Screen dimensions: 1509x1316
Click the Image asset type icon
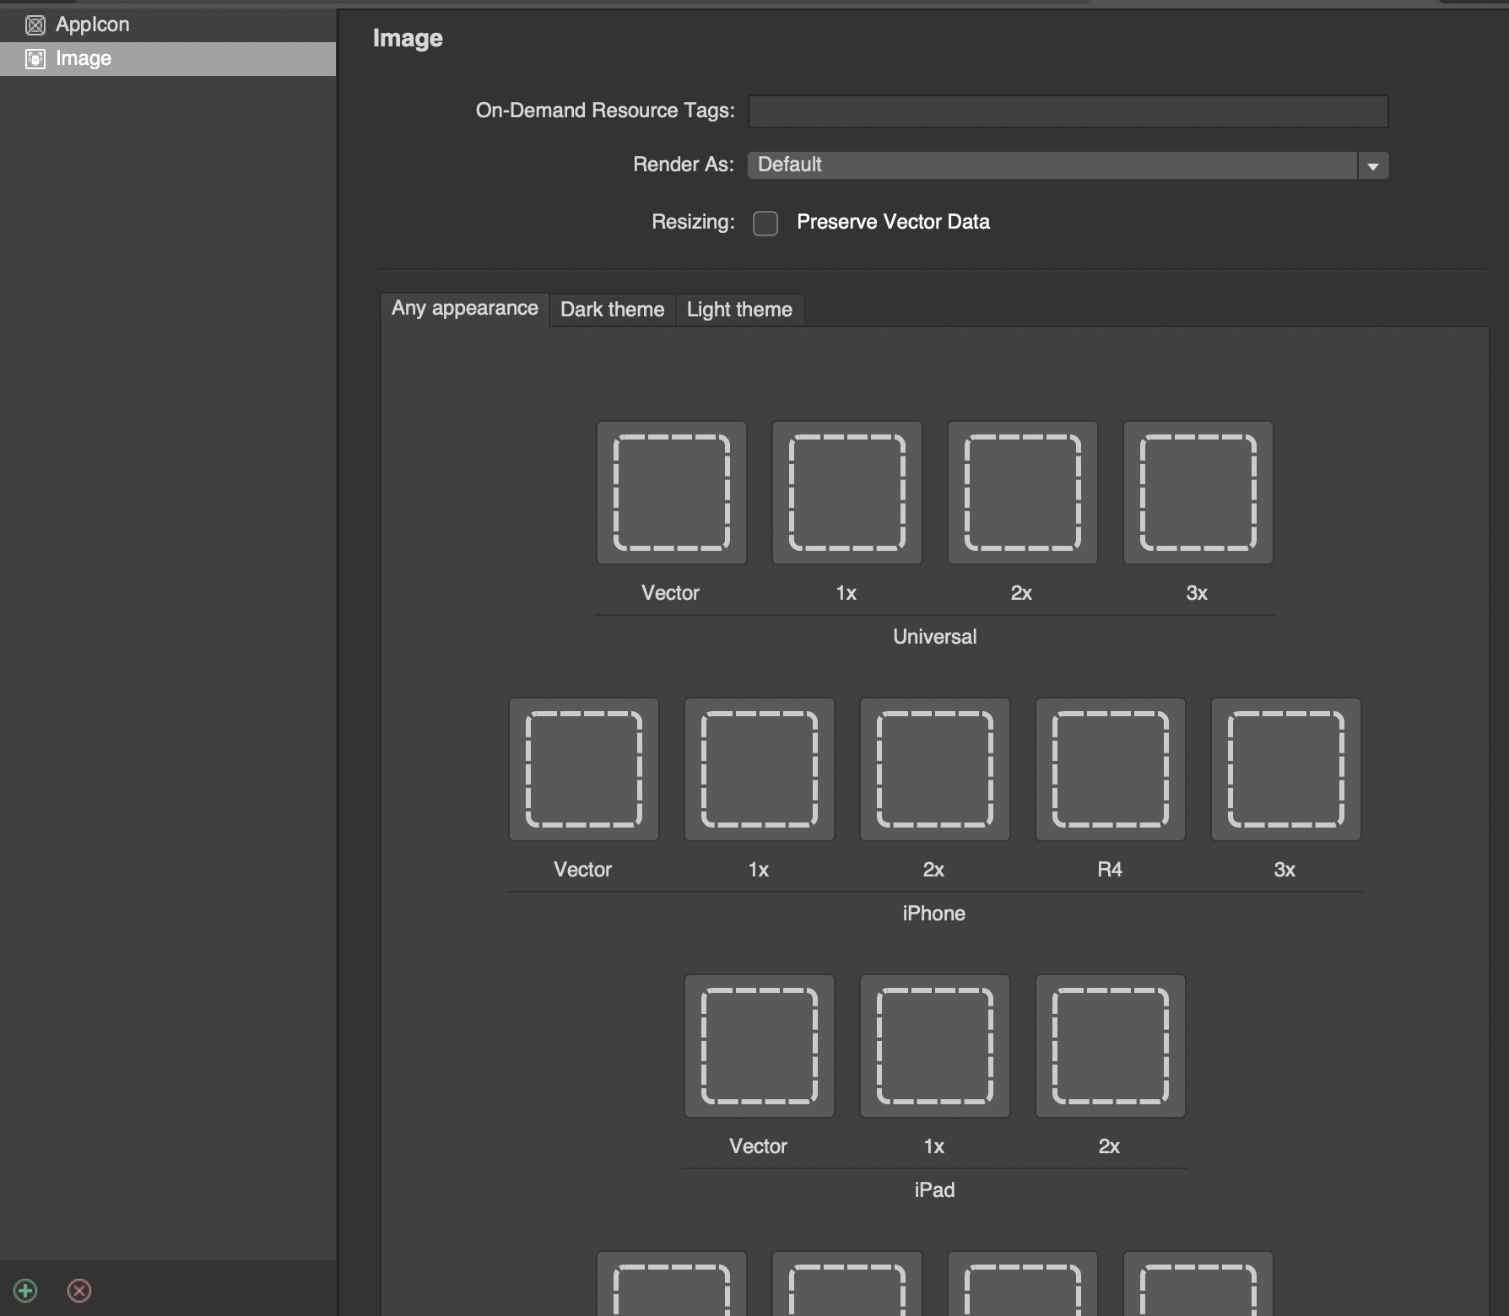point(35,58)
